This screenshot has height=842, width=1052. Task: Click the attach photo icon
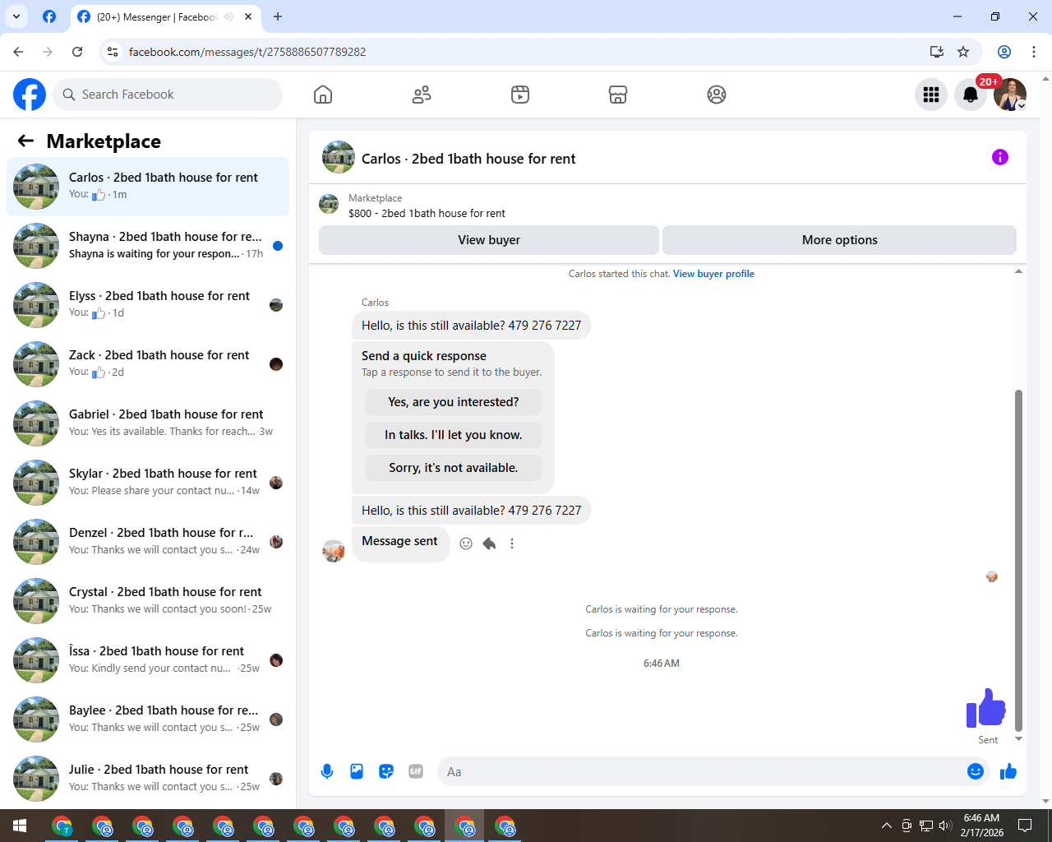(357, 771)
